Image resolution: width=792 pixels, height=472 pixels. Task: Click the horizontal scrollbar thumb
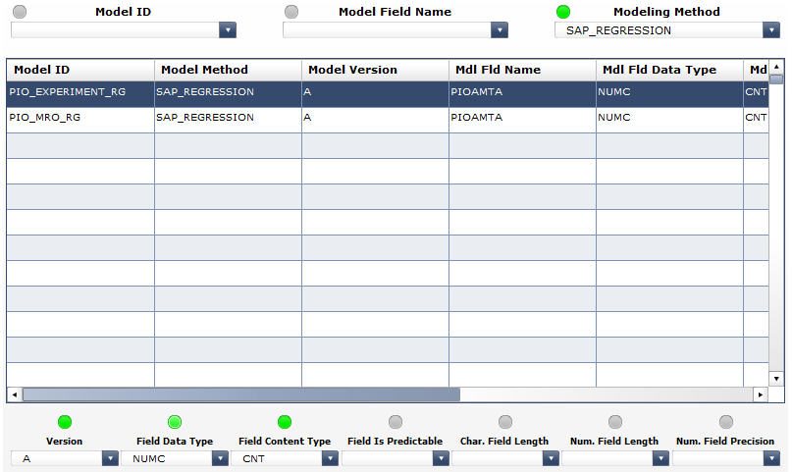point(241,394)
